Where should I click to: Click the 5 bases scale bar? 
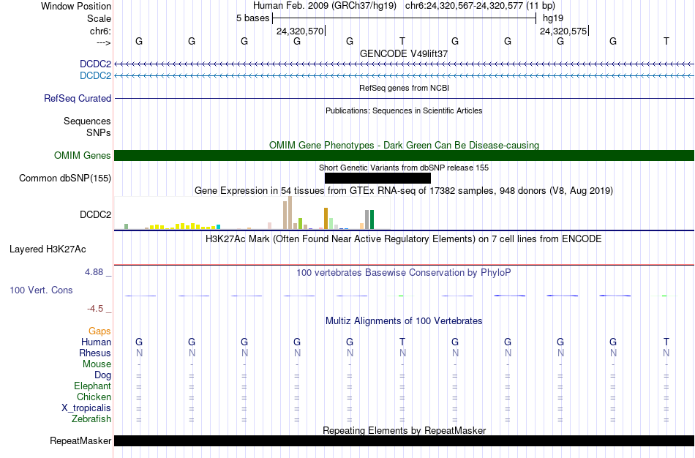pyautogui.click(x=405, y=18)
